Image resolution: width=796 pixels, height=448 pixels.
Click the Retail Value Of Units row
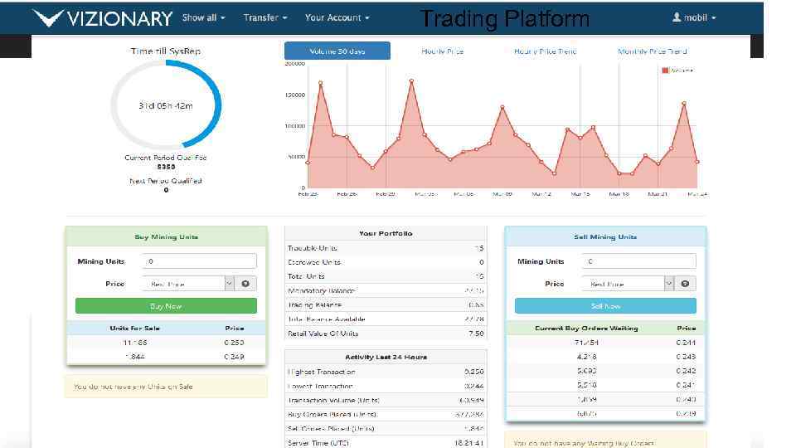coord(386,334)
